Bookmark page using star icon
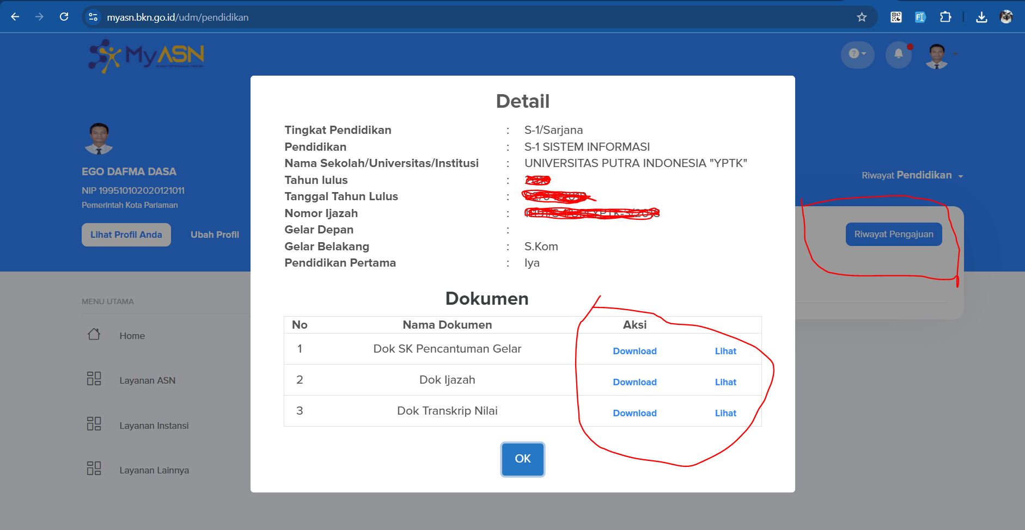Screen dimensions: 1025x530 tap(862, 17)
